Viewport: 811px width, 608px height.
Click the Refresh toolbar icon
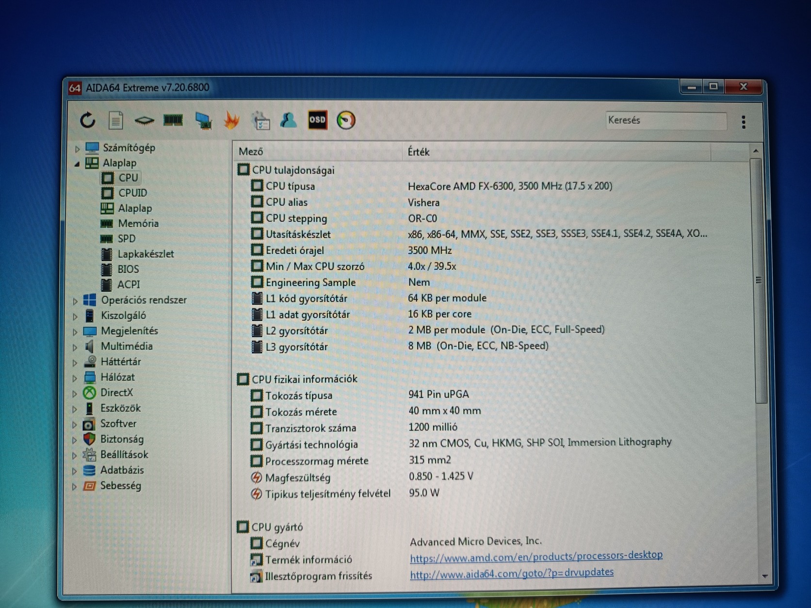click(87, 120)
